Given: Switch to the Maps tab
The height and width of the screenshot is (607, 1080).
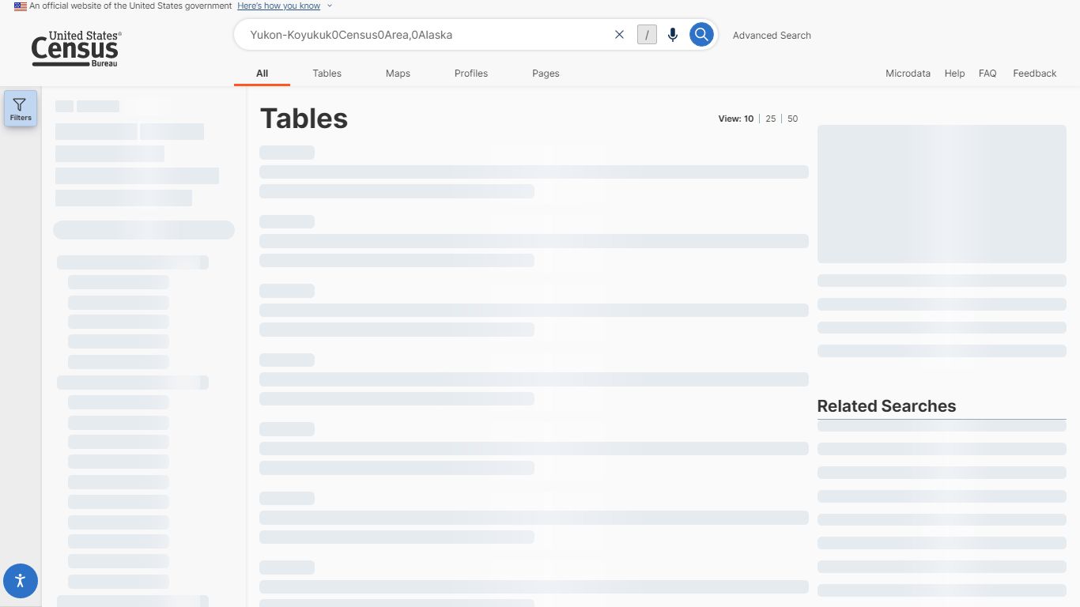Looking at the screenshot, I should [398, 74].
